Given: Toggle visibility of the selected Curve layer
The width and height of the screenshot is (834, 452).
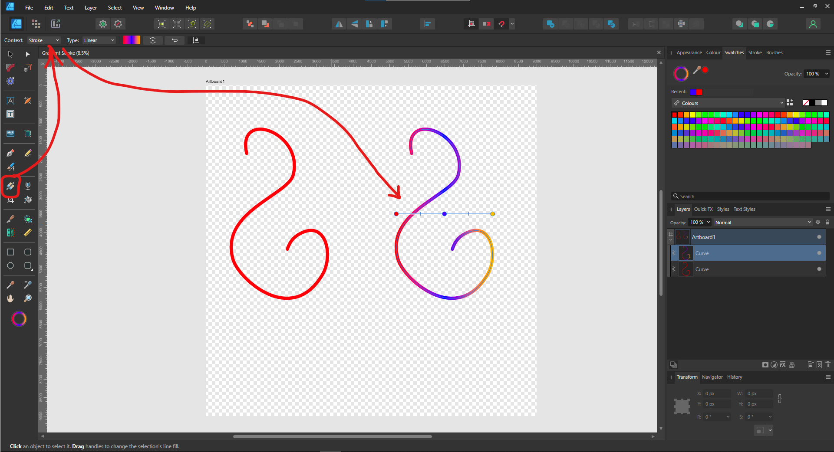Looking at the screenshot, I should [x=819, y=253].
